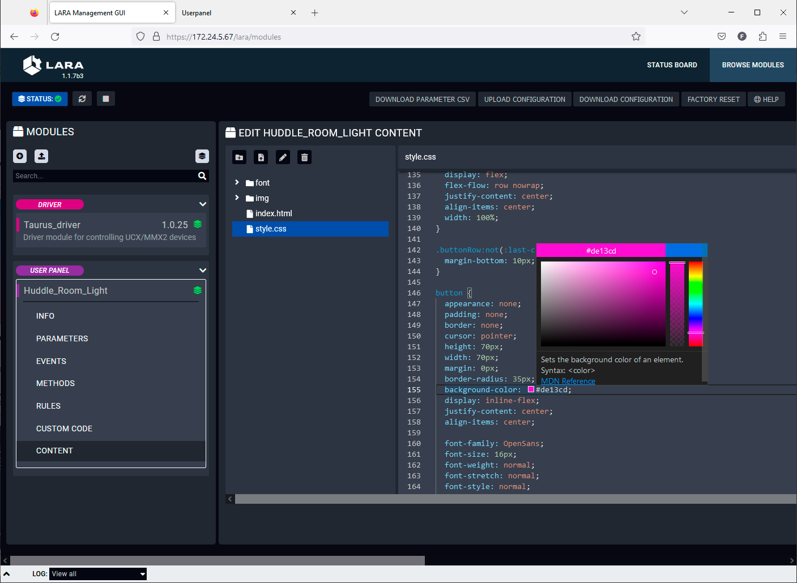The image size is (797, 583).
Task: Add a new module with plus icon
Action: [20, 156]
